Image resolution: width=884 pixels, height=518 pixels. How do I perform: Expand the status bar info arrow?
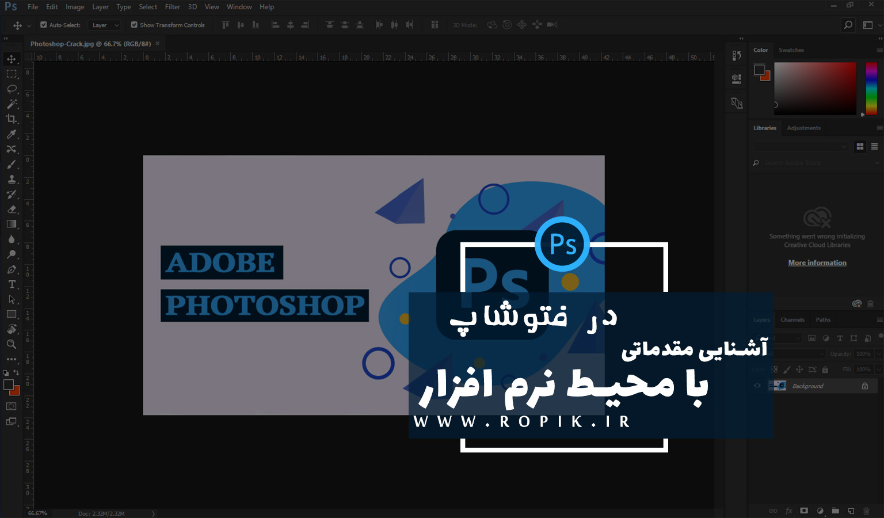(x=153, y=513)
